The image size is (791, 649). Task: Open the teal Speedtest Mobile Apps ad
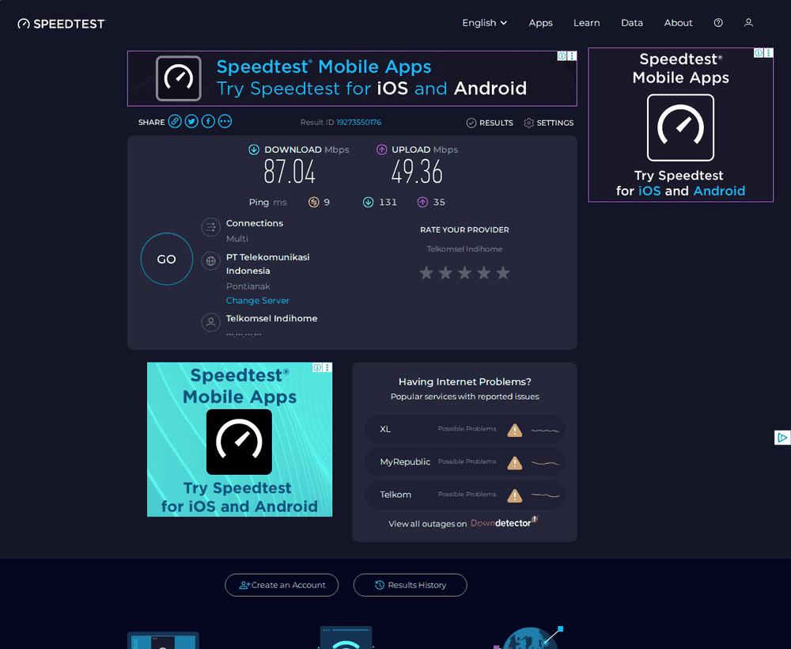point(240,439)
